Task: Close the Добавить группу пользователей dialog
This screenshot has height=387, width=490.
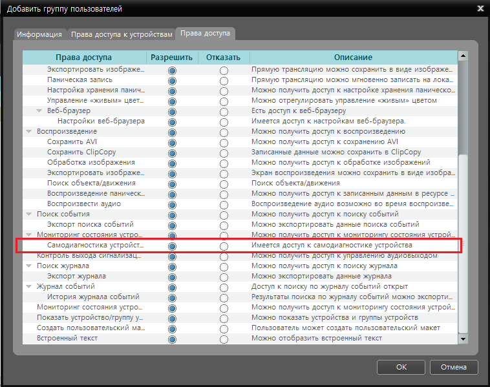Action: point(480,8)
